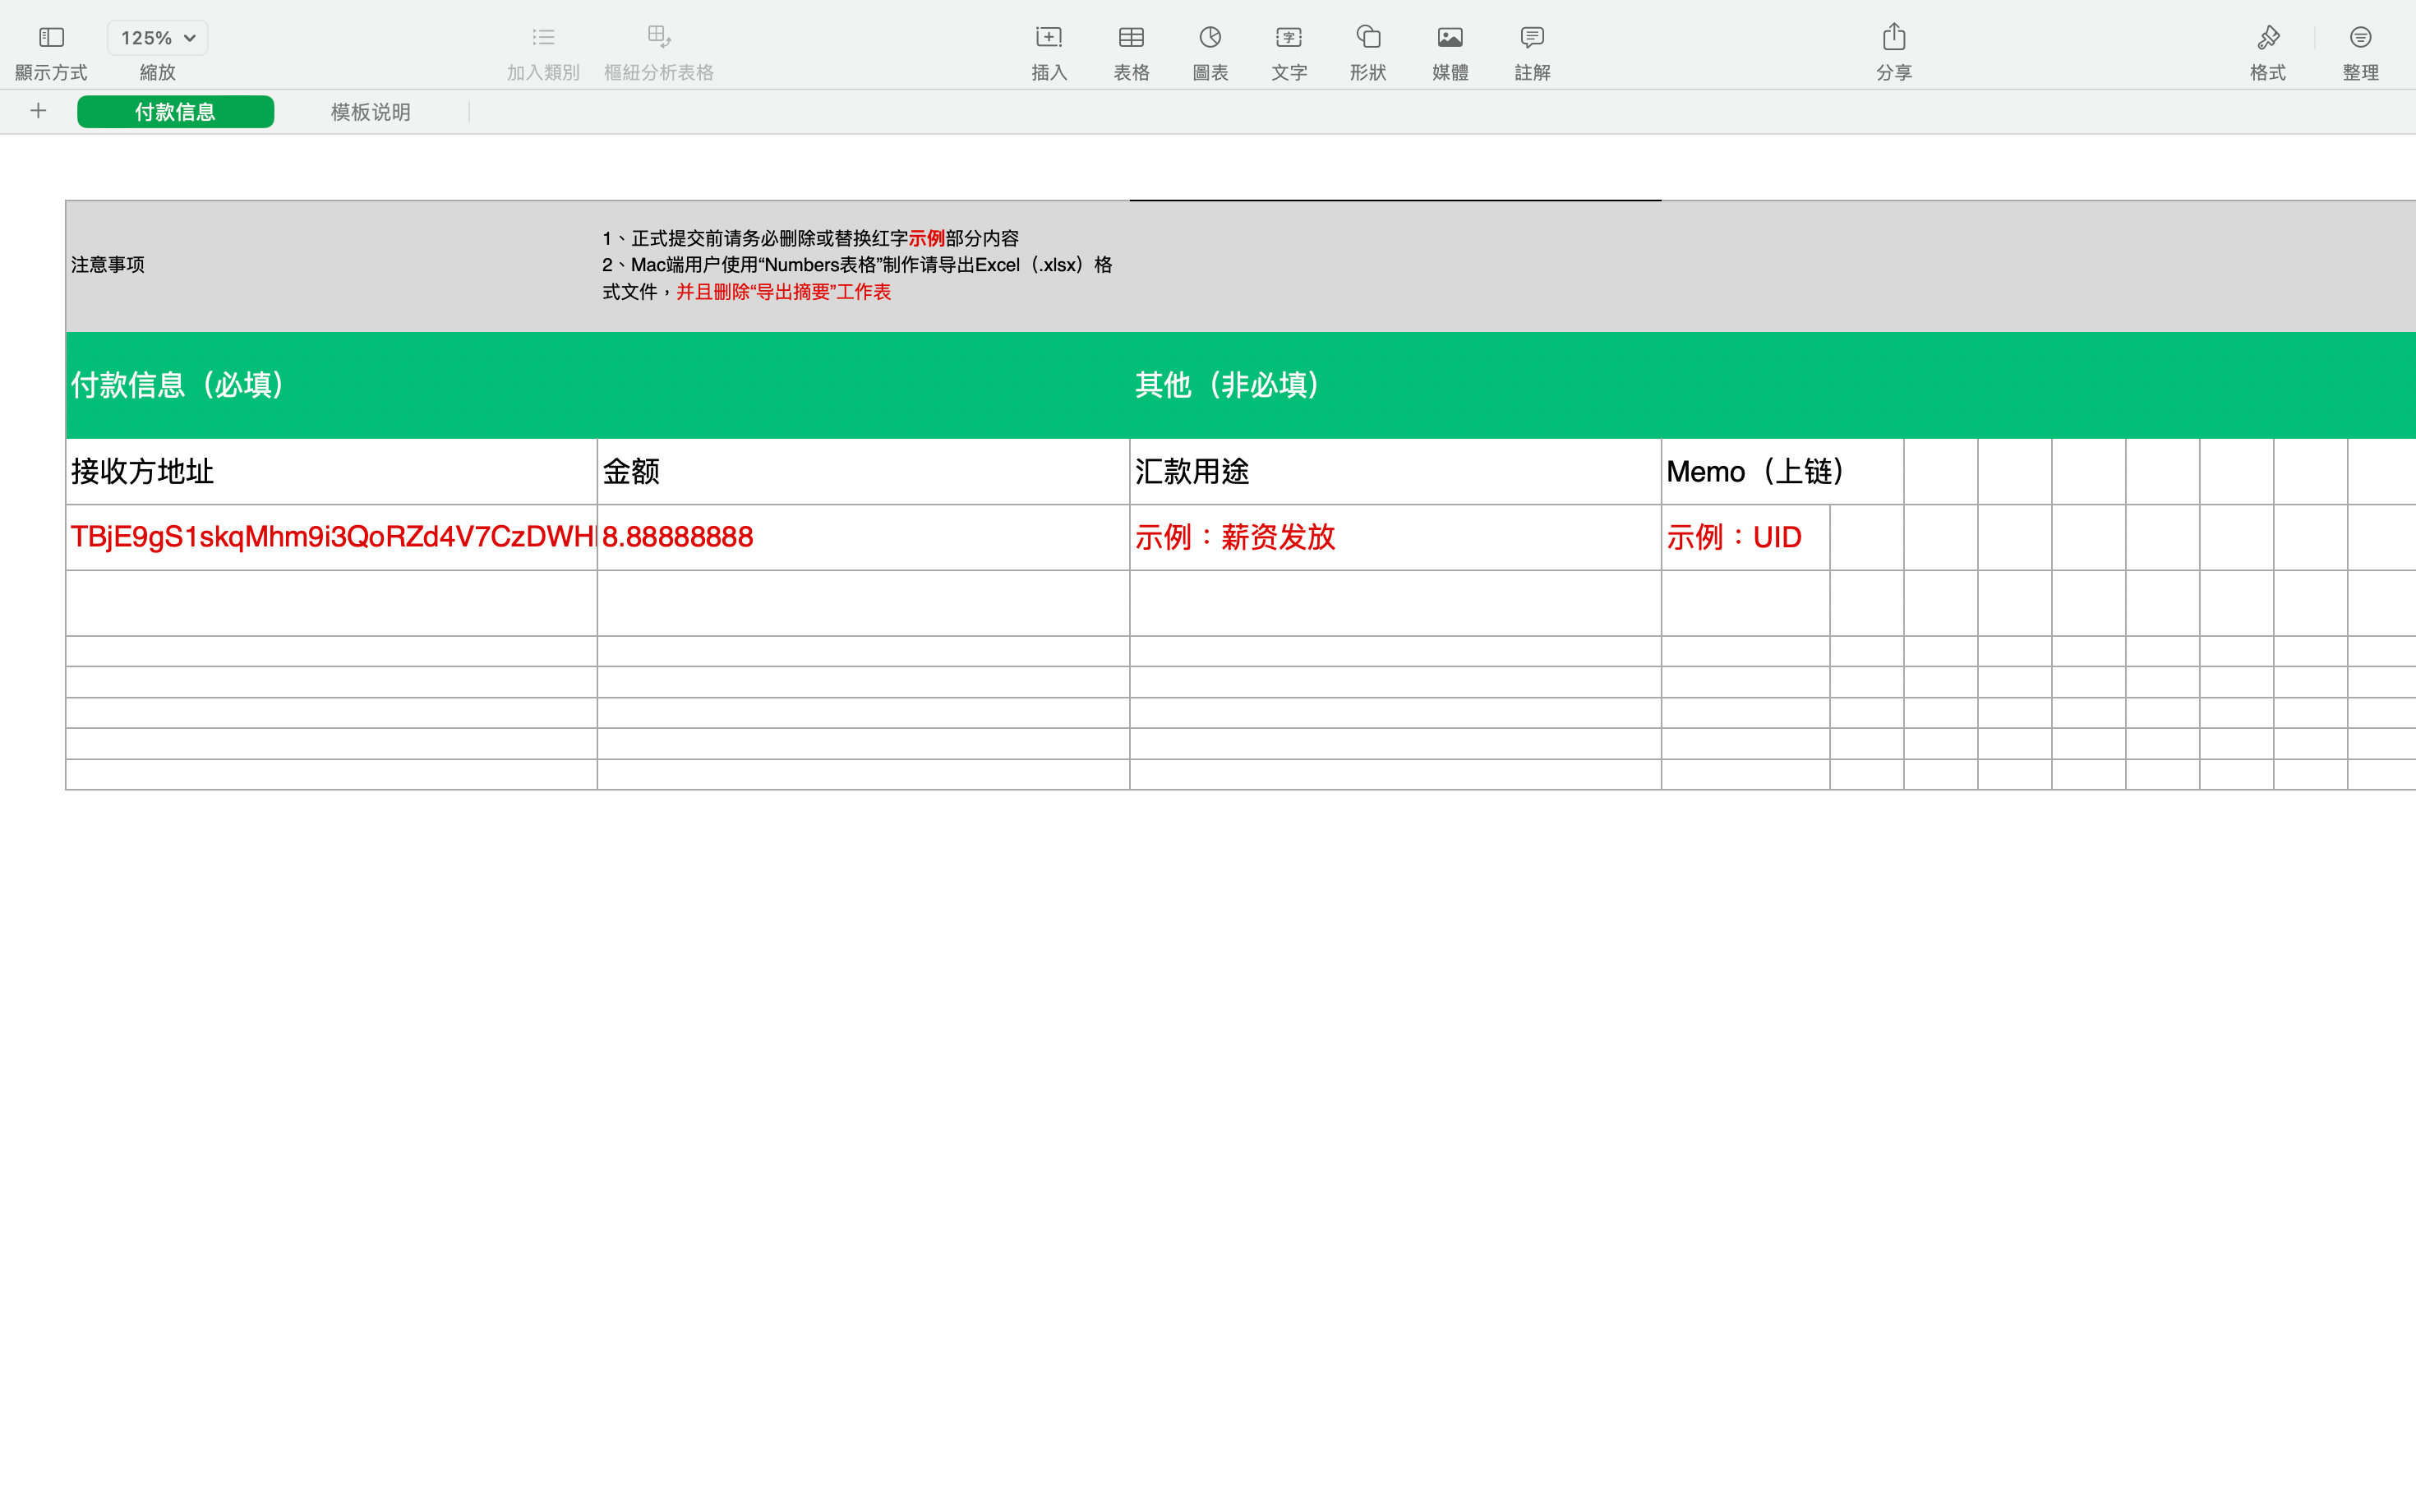Click the 媒體 media icon
Viewport: 2416px width, 1512px height.
tap(1449, 38)
